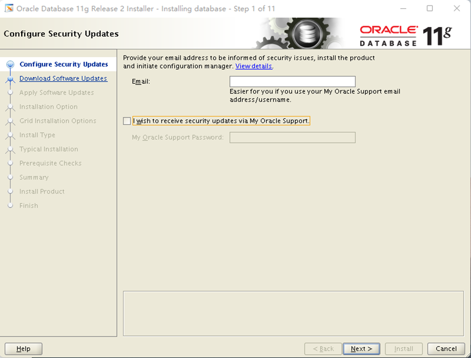Click Apply Software Updates step label
Image resolution: width=471 pixels, height=358 pixels.
click(x=57, y=92)
